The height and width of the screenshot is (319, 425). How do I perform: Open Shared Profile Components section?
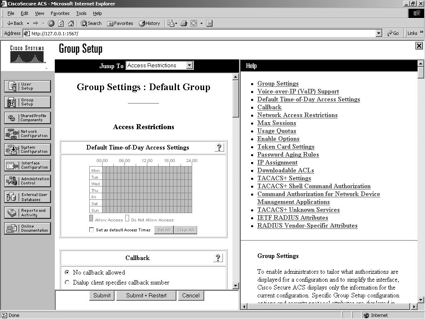point(27,118)
